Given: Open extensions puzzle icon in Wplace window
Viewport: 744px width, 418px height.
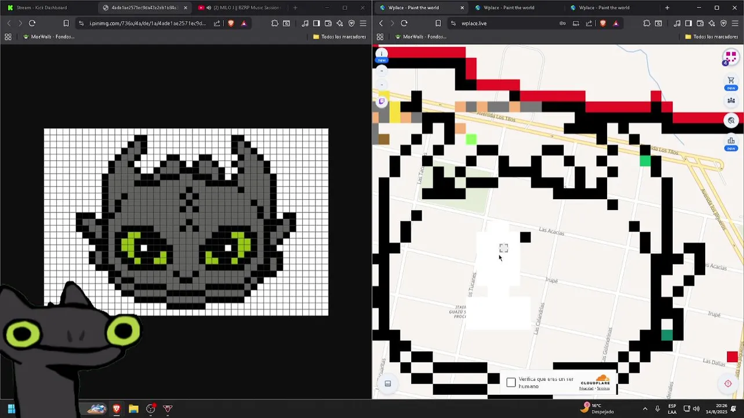Looking at the screenshot, I should 647,23.
